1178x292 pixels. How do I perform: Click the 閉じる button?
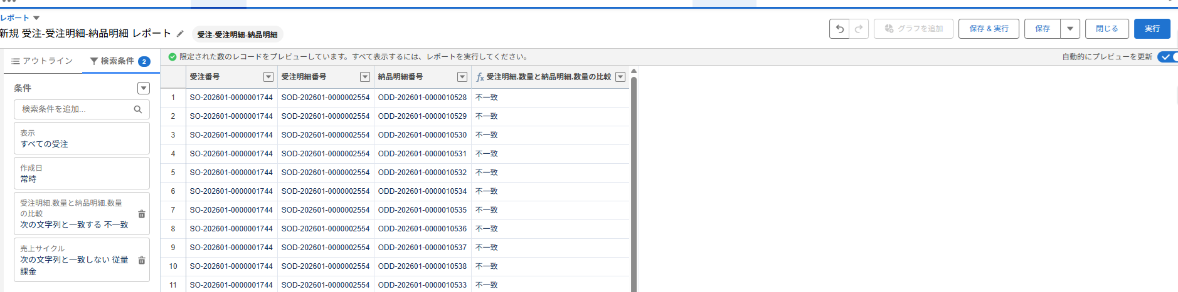(1107, 29)
